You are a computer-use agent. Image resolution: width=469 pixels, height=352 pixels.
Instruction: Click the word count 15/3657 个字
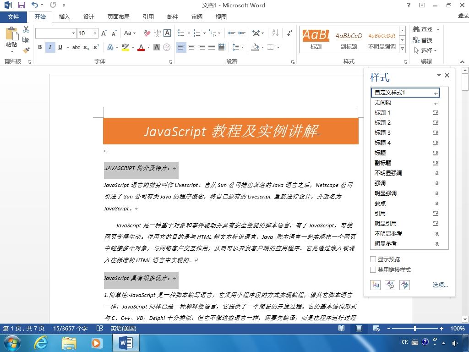tap(70, 328)
